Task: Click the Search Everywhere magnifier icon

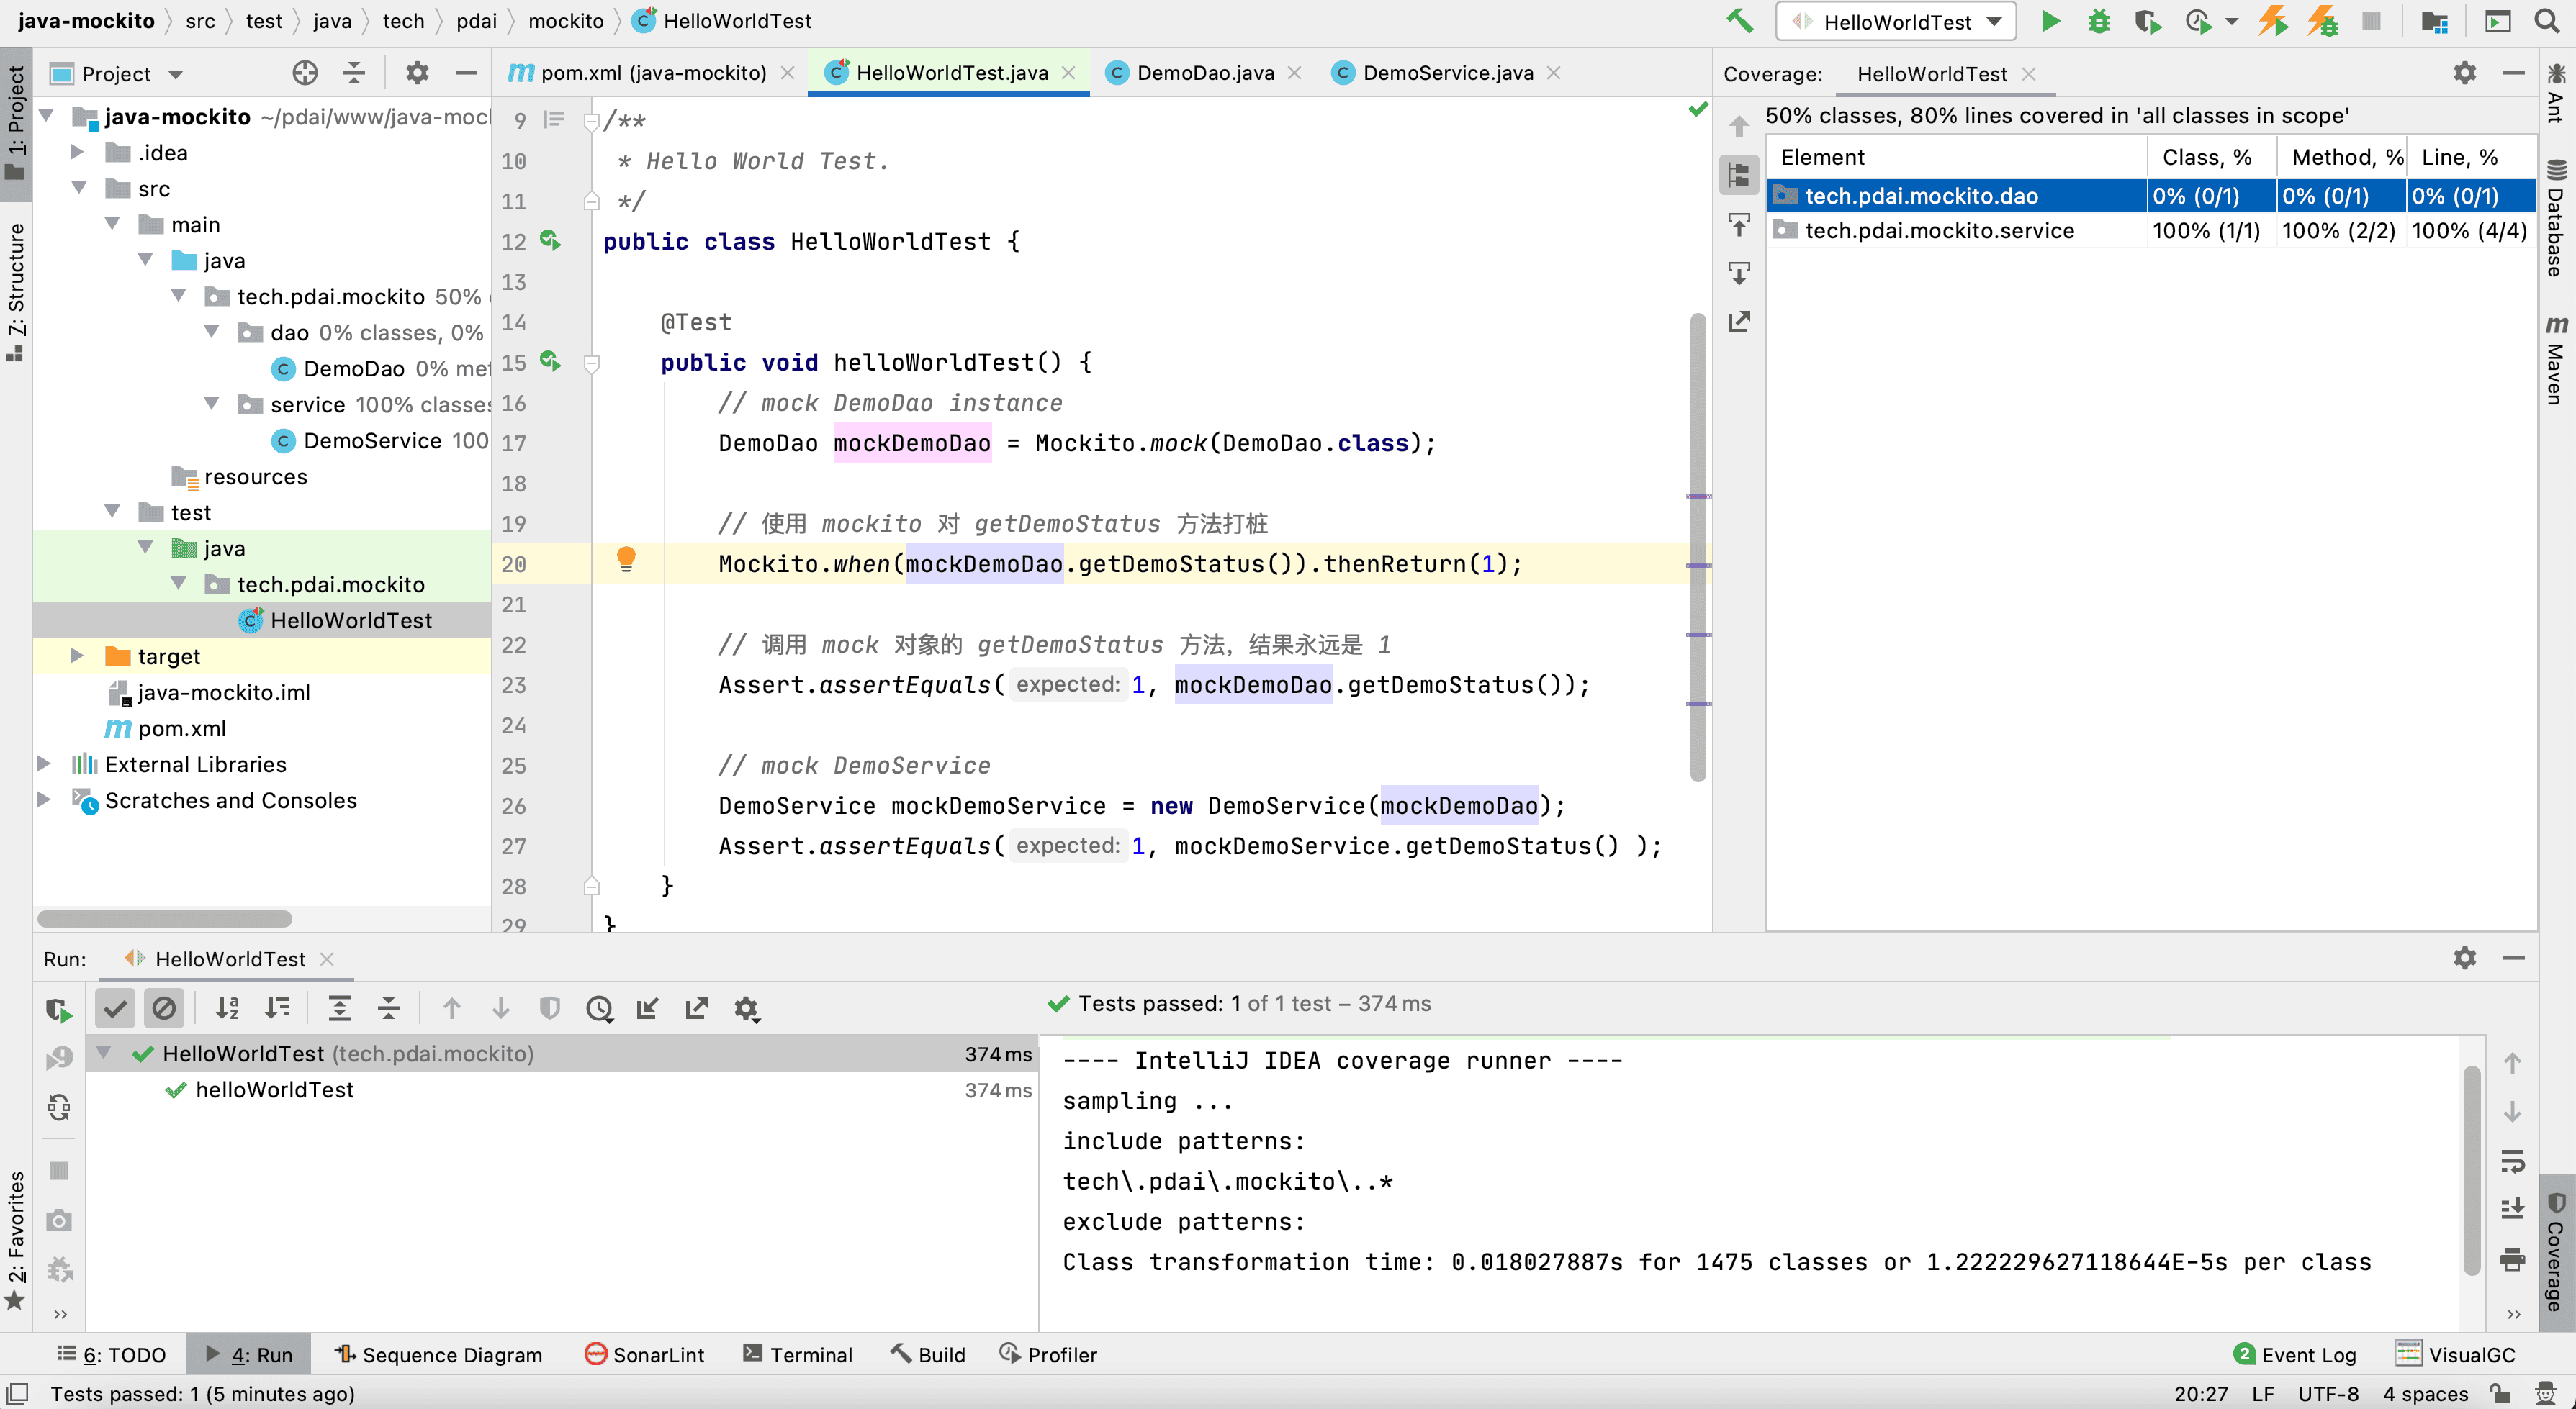Action: click(2546, 21)
